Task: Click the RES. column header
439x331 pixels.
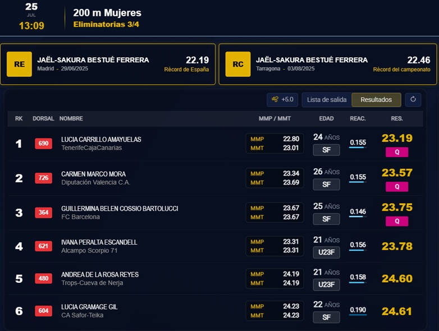Action: tap(397, 118)
